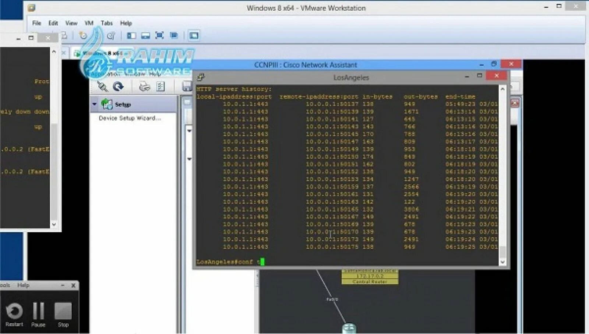Viewport: 589px width, 334px height.
Task: Click the small tool window close X
Action: pyautogui.click(x=73, y=285)
